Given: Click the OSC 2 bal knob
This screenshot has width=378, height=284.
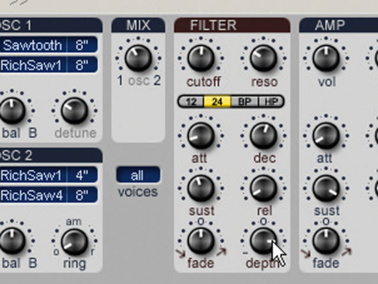Looking at the screenshot, I should pos(12,241).
